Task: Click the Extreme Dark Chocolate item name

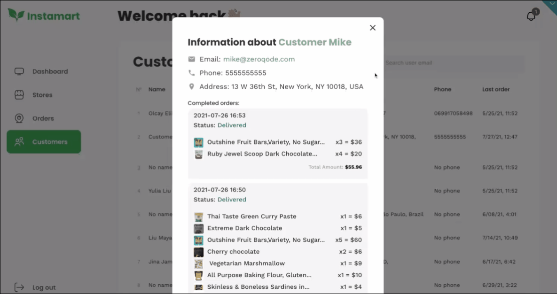Action: coord(245,228)
